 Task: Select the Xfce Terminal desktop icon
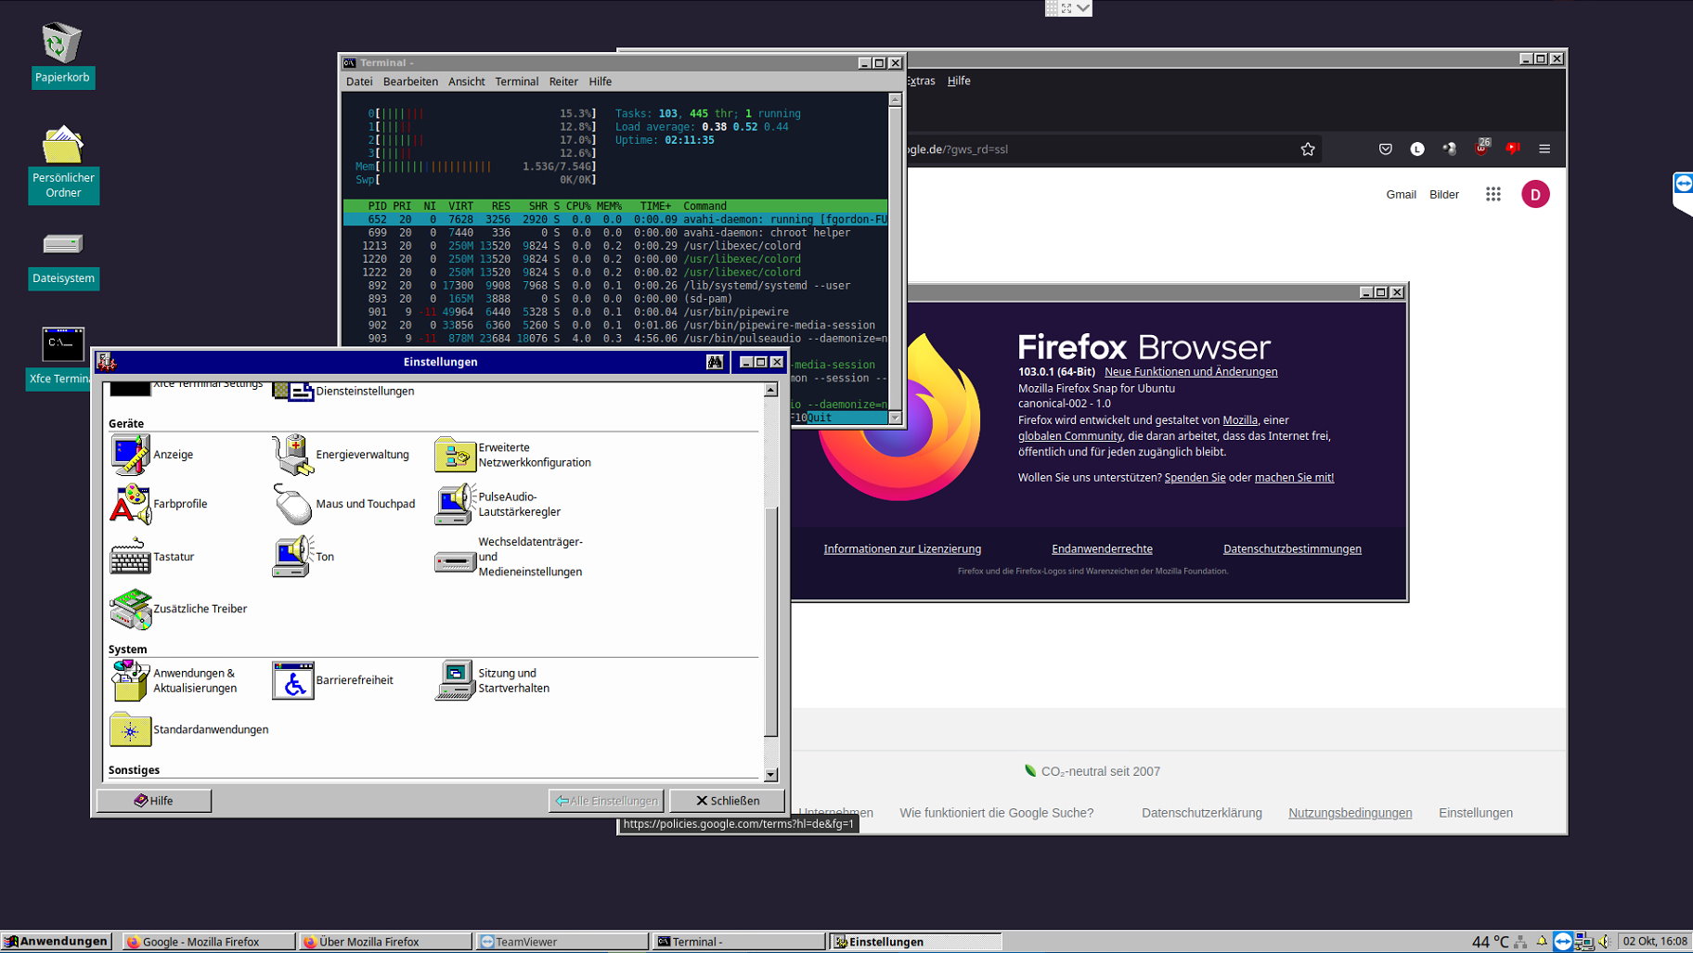coord(61,357)
